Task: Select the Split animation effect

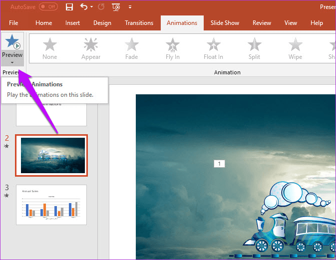Action: [x=254, y=48]
